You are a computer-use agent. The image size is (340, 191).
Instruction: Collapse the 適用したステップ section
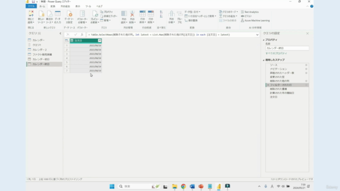tap(263, 60)
